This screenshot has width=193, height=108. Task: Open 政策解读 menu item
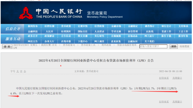tap(49, 36)
